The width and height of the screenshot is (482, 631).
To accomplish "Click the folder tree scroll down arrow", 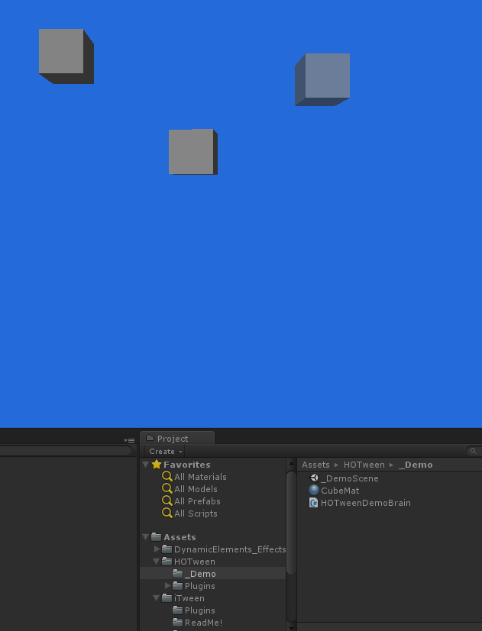I will 291,628.
